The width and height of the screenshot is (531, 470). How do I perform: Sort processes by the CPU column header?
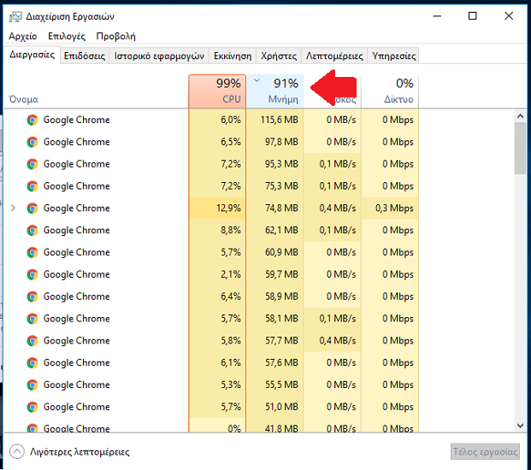pos(217,91)
